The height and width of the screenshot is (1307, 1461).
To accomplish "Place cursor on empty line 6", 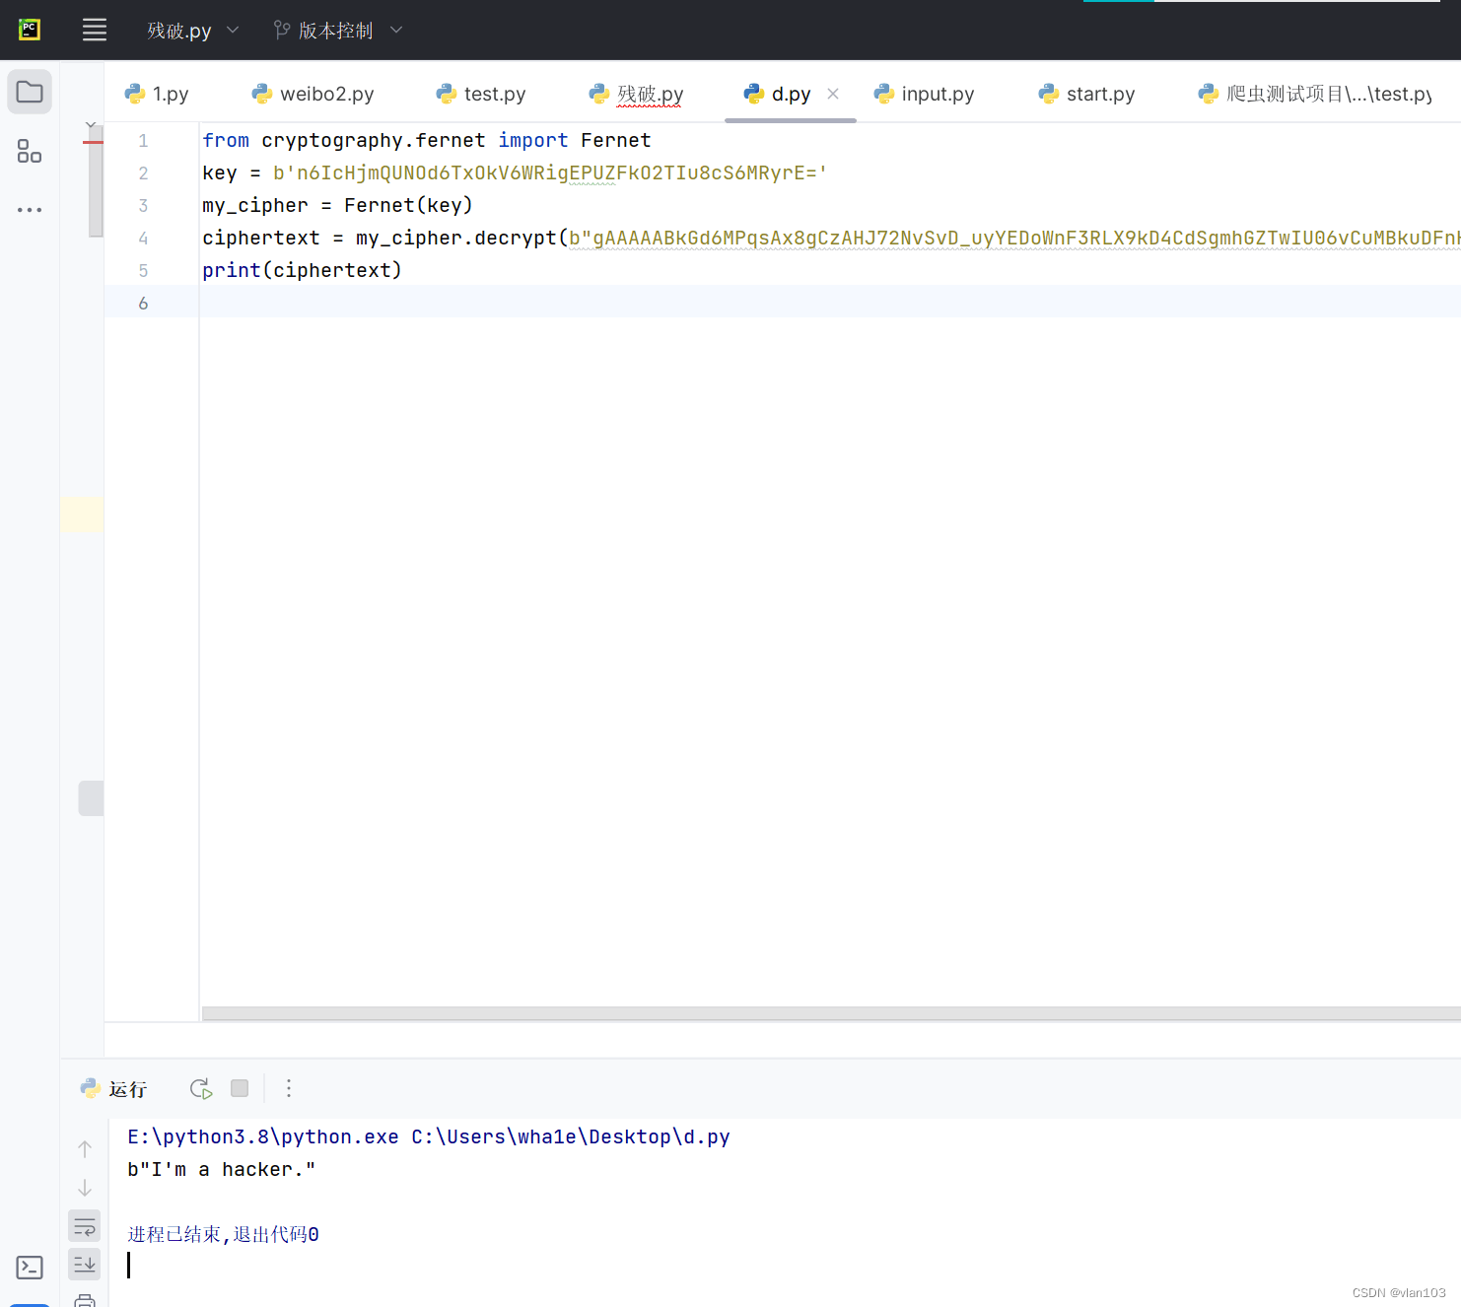I will (x=828, y=303).
